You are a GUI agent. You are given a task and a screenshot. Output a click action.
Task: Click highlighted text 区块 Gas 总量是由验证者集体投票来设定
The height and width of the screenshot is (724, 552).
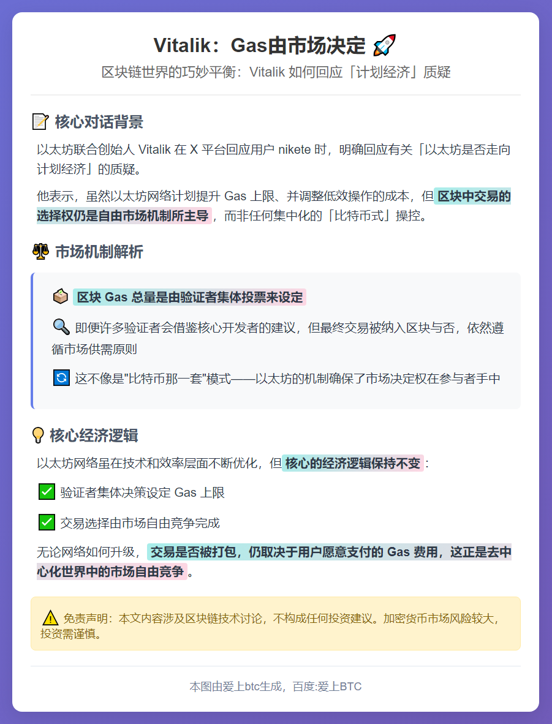(x=189, y=298)
